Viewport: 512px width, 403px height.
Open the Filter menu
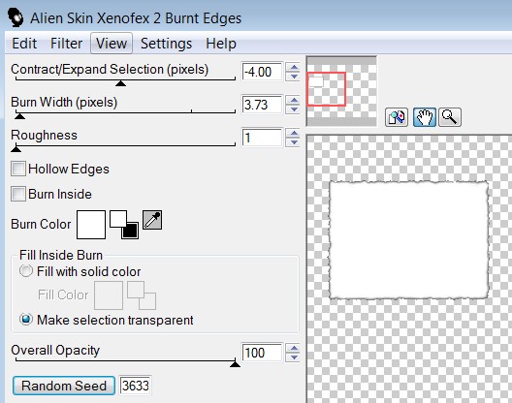pyautogui.click(x=66, y=44)
